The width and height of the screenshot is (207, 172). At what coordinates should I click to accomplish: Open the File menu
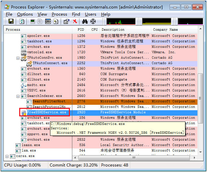[9, 14]
